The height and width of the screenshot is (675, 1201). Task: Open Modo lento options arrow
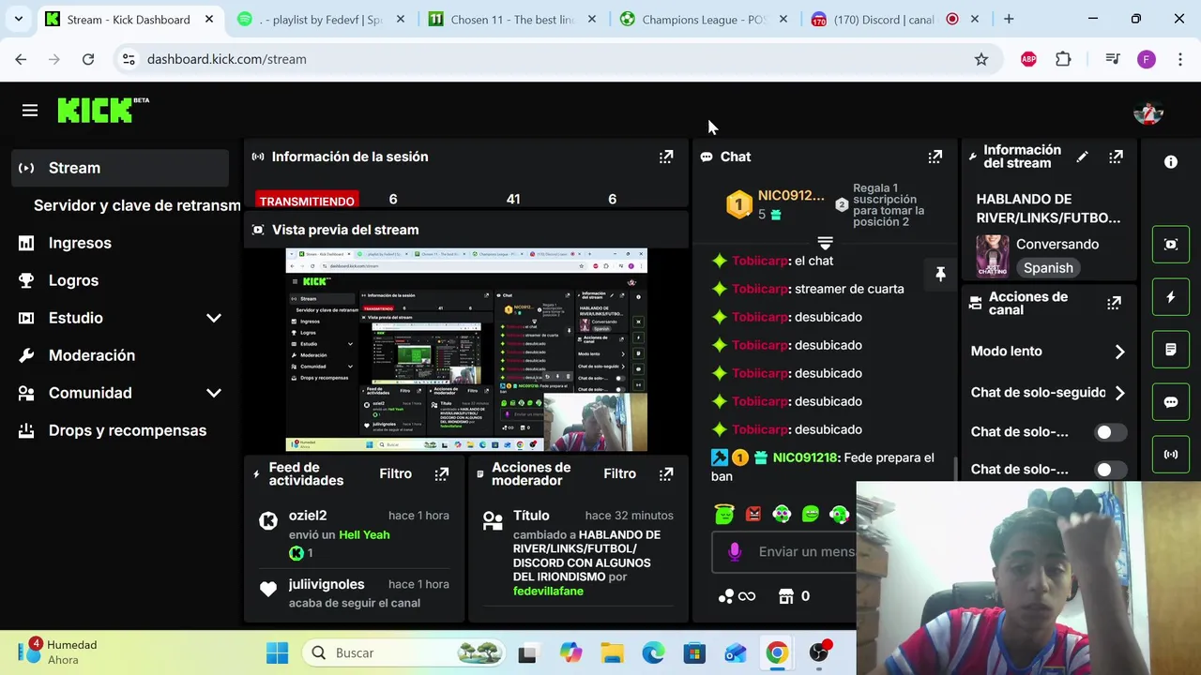point(1119,352)
